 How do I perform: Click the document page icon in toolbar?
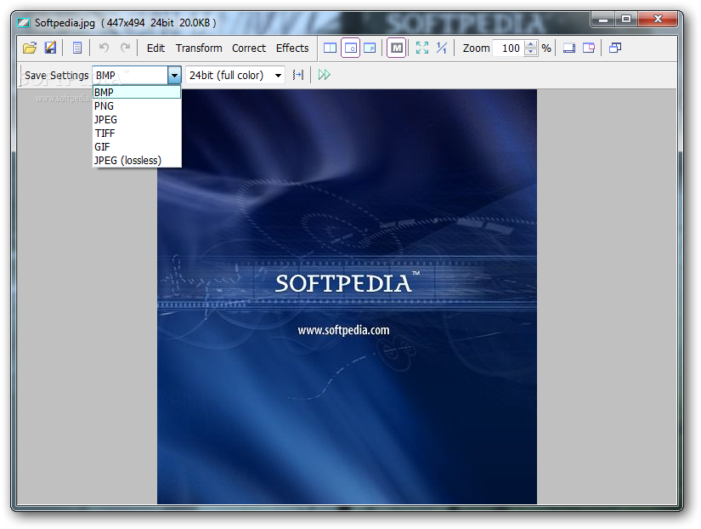[76, 48]
